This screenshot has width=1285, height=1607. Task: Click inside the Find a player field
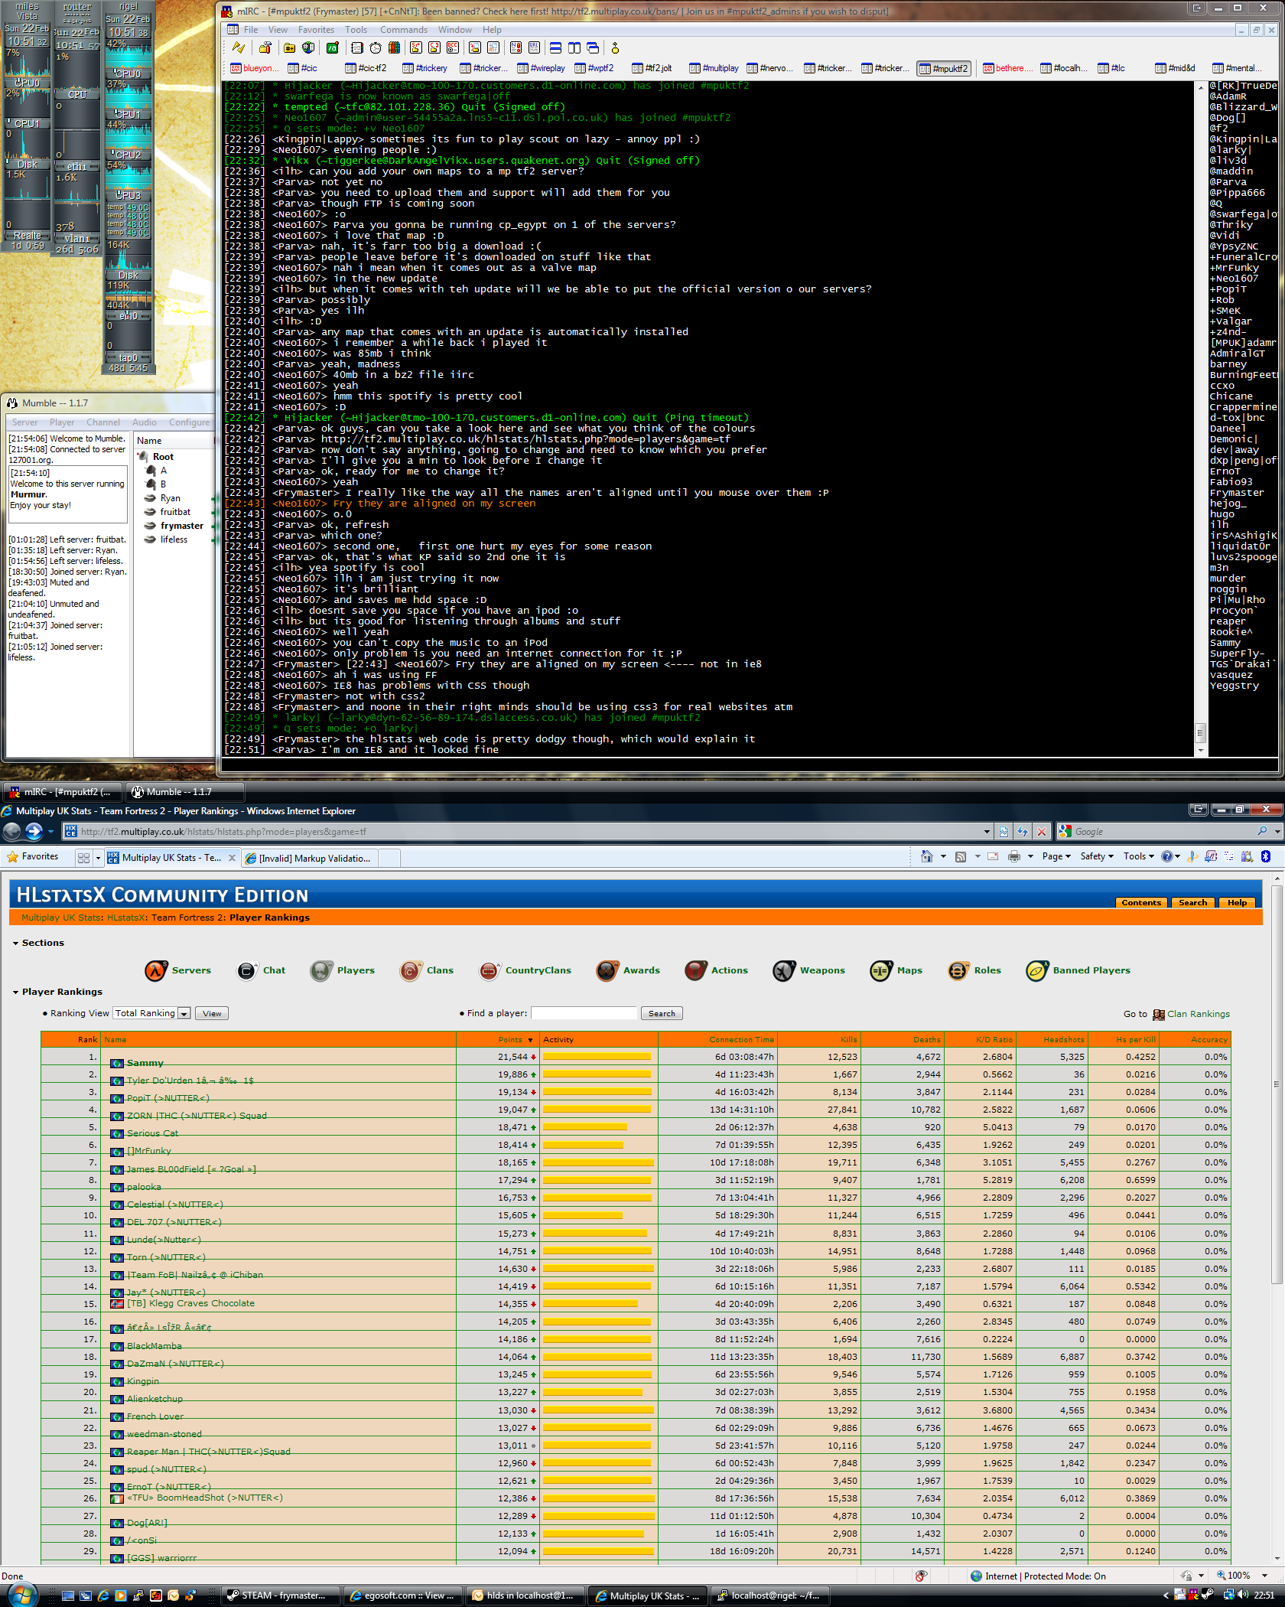point(584,1013)
